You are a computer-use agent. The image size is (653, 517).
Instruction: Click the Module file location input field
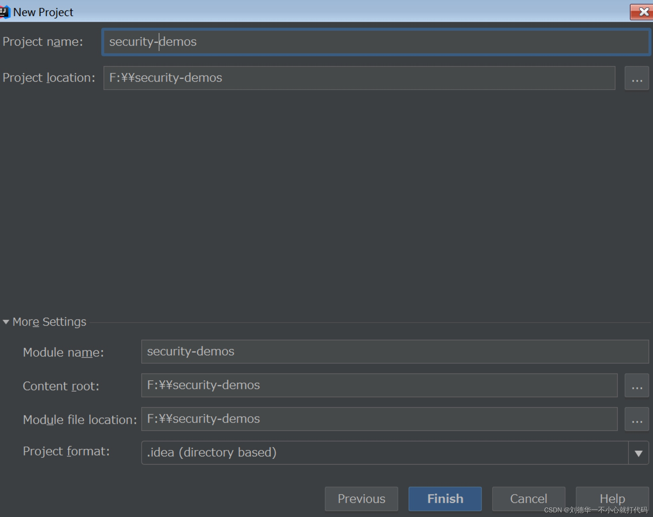[379, 419]
